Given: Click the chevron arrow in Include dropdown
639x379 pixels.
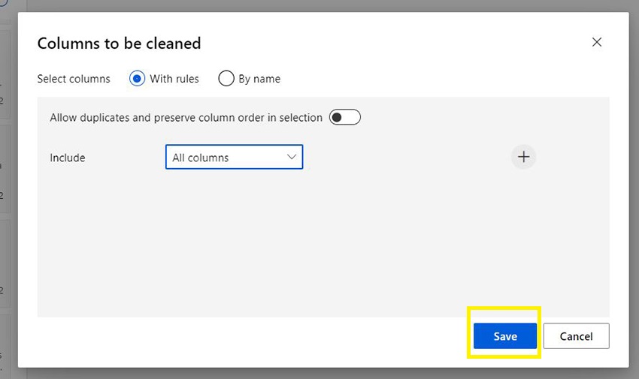Looking at the screenshot, I should [292, 158].
